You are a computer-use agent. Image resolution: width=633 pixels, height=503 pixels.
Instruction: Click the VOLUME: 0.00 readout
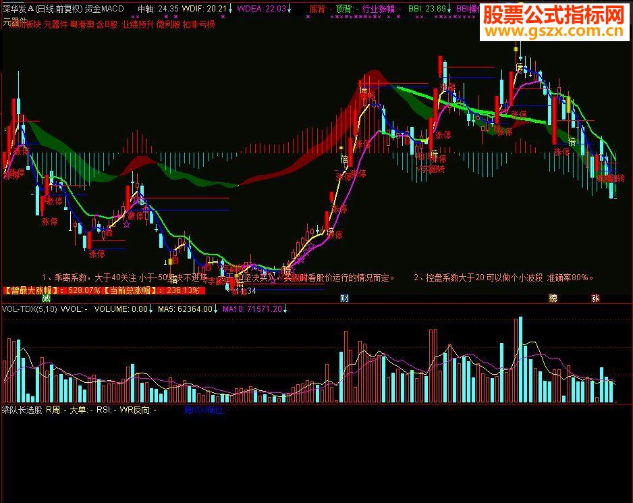(x=121, y=309)
